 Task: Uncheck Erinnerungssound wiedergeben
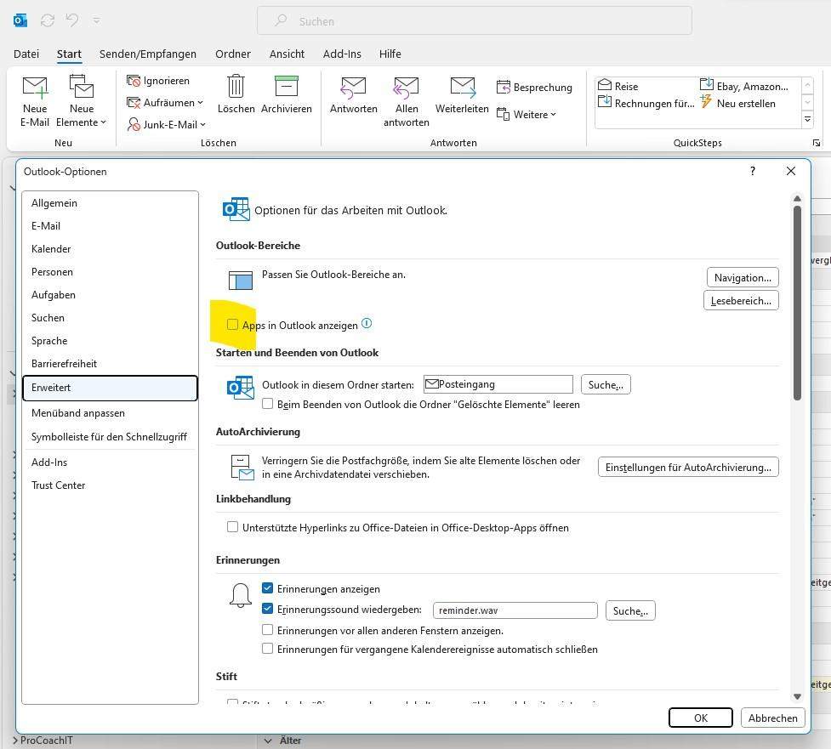(268, 610)
